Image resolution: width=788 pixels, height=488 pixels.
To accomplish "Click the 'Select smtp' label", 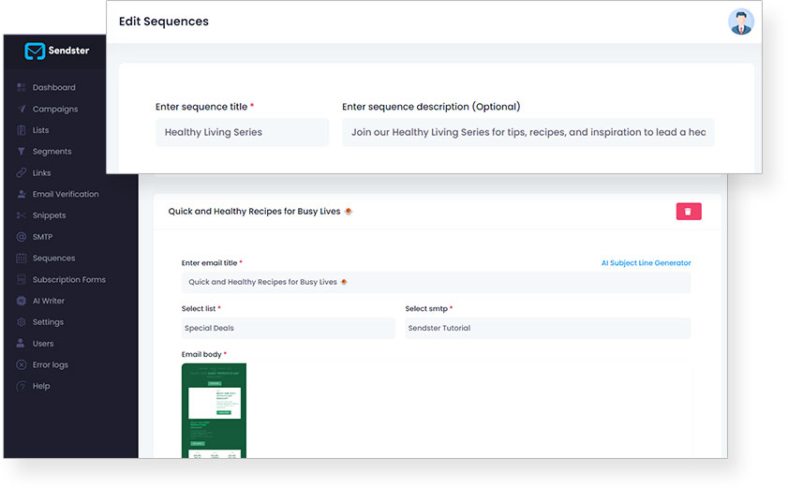I will point(426,308).
